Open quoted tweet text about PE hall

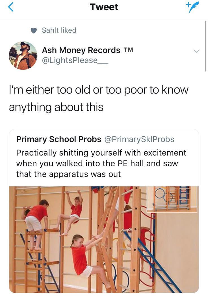tap(101, 163)
